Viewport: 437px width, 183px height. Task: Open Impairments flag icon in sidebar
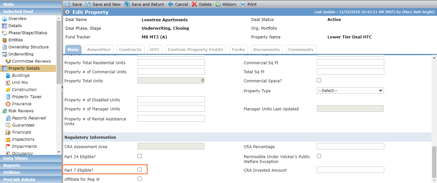click(x=8, y=147)
